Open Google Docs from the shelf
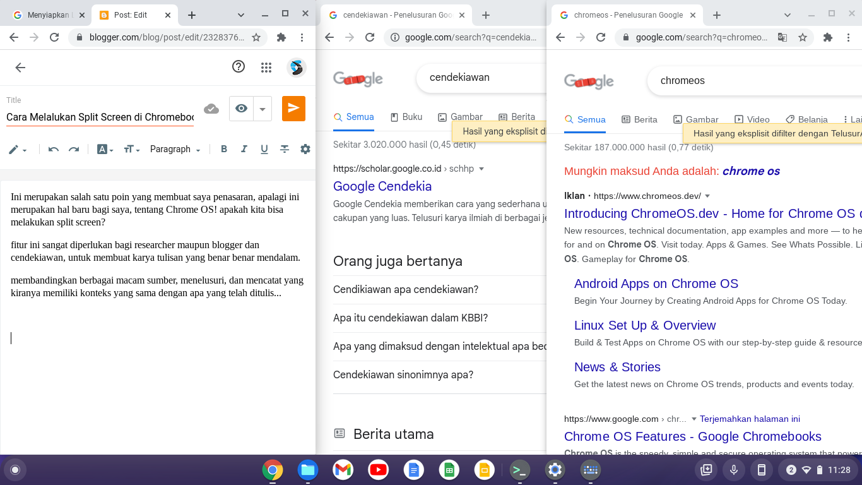This screenshot has height=485, width=862. pyautogui.click(x=414, y=470)
